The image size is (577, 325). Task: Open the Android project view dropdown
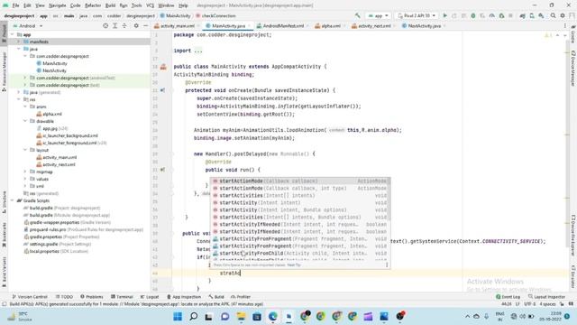[x=28, y=26]
